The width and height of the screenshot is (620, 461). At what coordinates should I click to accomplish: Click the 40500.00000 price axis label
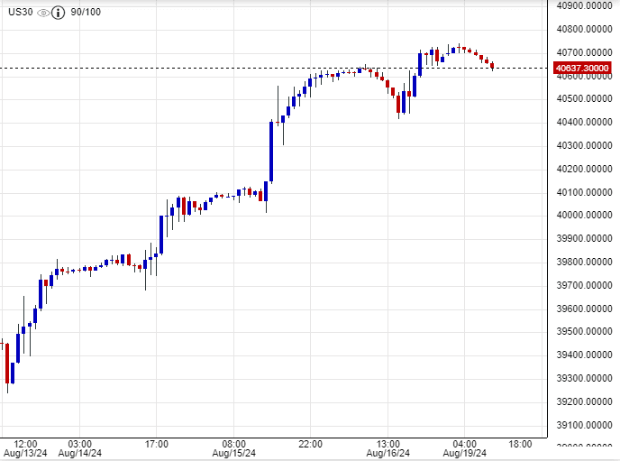(x=584, y=98)
